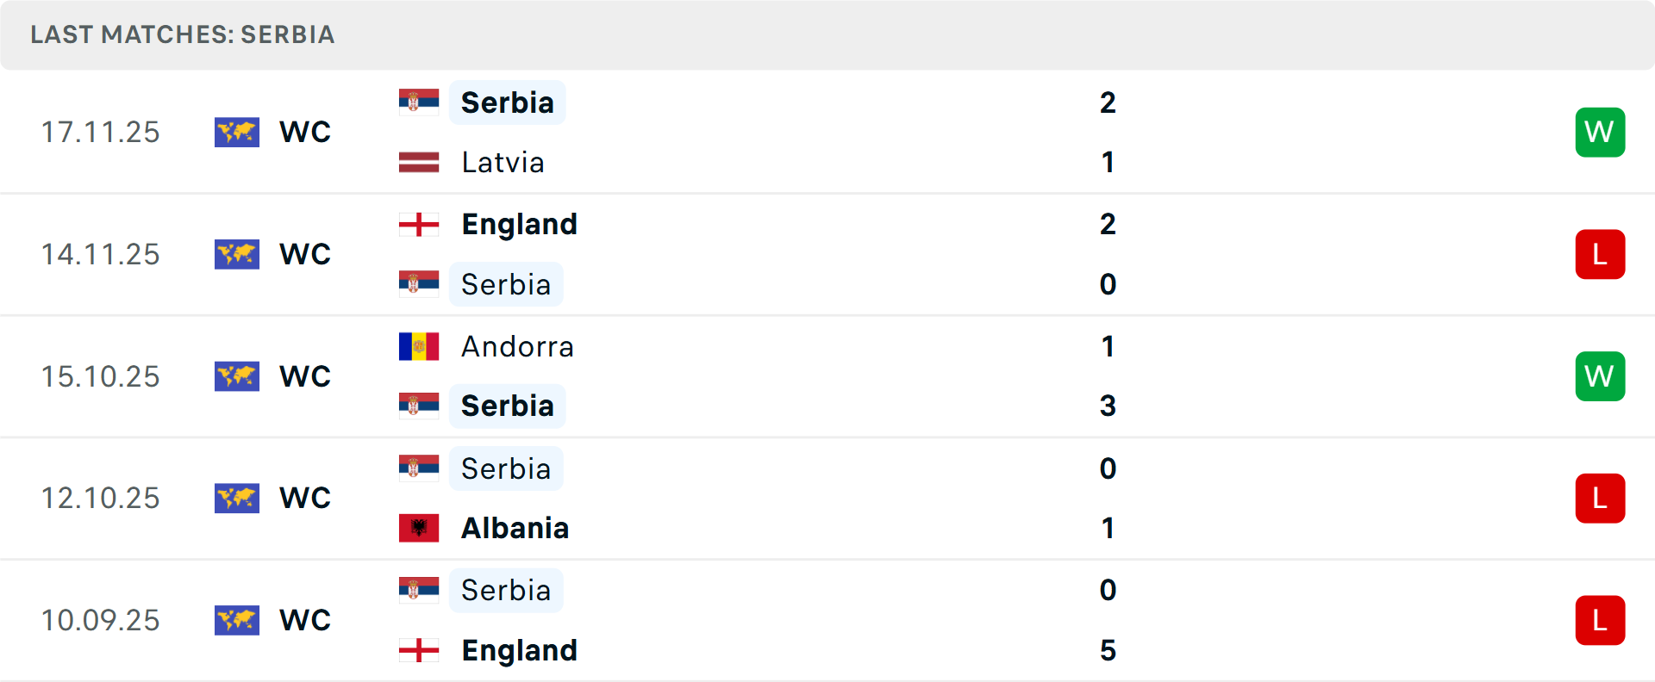Viewport: 1655px width, 682px height.
Task: Open Albania team link
Action: tap(515, 528)
